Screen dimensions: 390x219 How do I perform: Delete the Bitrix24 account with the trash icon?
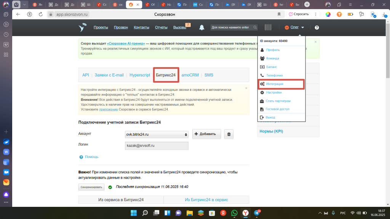(x=229, y=134)
